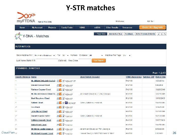Open the Show Matches For dropdown
This screenshot has height=135, width=181.
tap(44, 55)
